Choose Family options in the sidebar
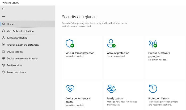186x110 pixels. click(x=28, y=65)
